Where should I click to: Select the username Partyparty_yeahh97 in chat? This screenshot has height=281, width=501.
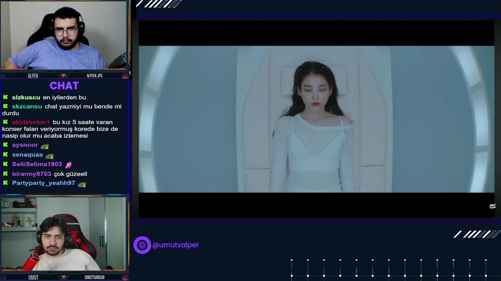[43, 183]
